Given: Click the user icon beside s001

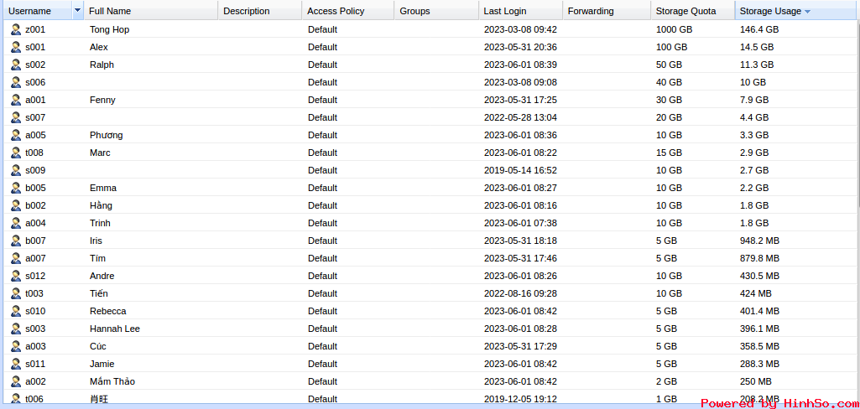Looking at the screenshot, I should pos(15,47).
